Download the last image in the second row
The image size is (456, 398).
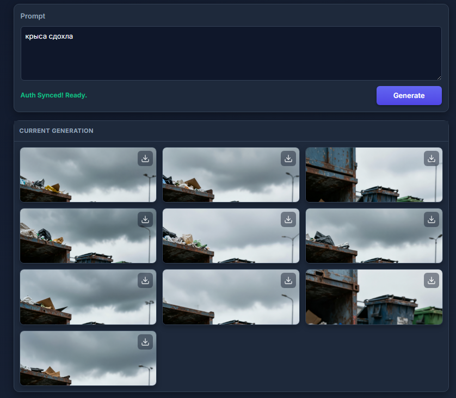pos(432,219)
